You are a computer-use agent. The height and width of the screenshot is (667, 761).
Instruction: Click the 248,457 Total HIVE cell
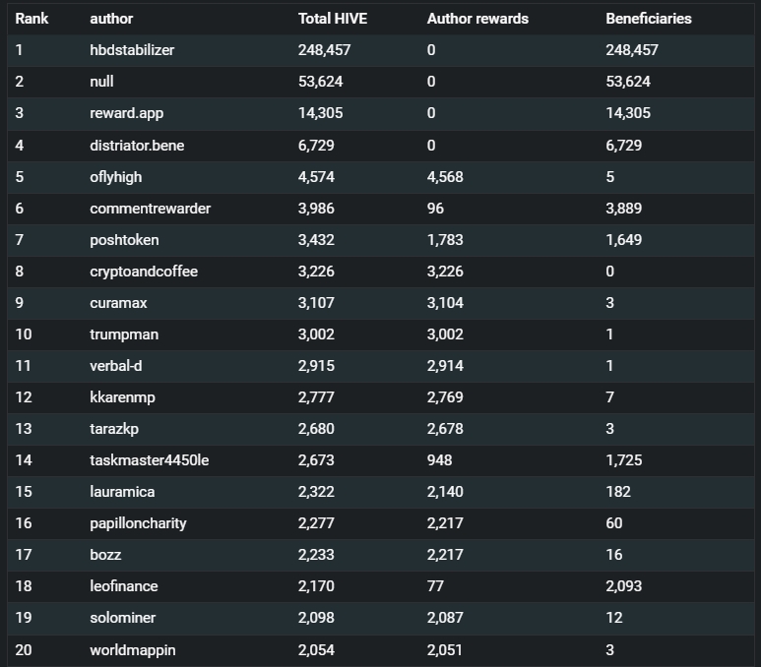point(324,50)
